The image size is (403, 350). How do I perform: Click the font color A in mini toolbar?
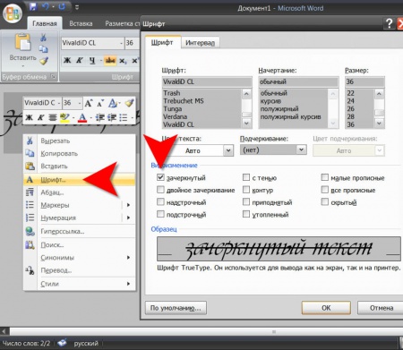[82, 117]
